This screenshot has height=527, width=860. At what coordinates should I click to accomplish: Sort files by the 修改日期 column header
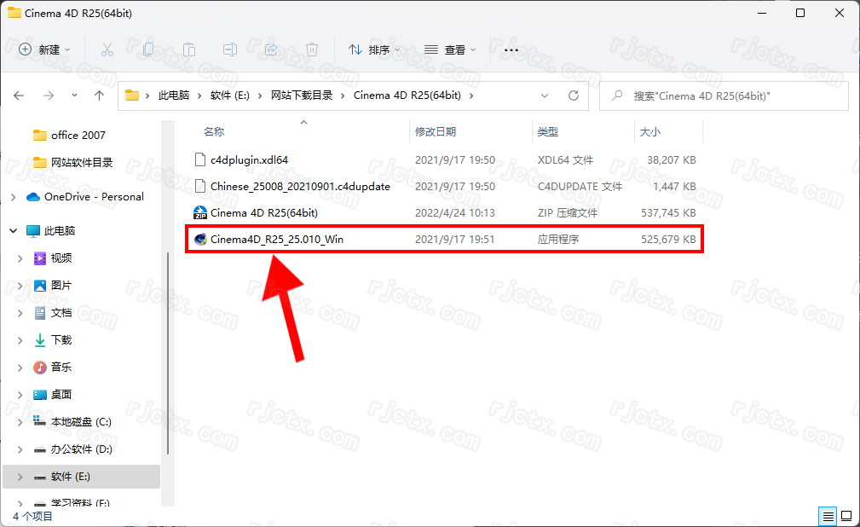pos(436,132)
